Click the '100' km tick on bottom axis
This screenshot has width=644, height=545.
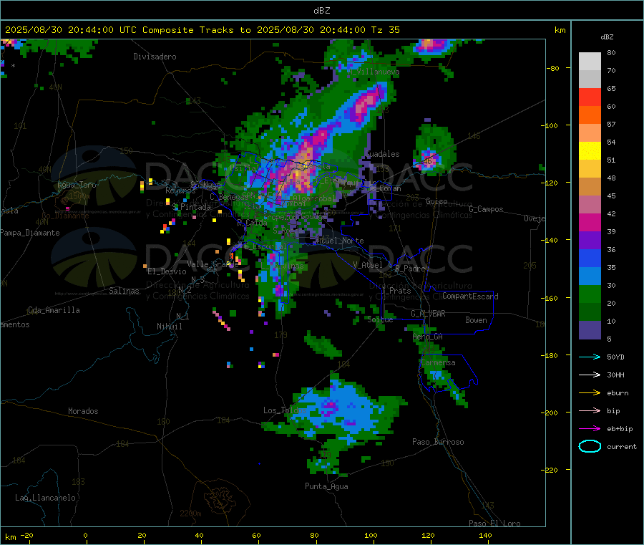(371, 535)
